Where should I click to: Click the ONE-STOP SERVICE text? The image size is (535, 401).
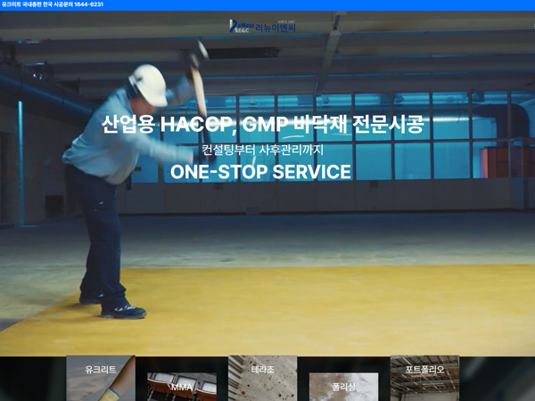tap(261, 172)
